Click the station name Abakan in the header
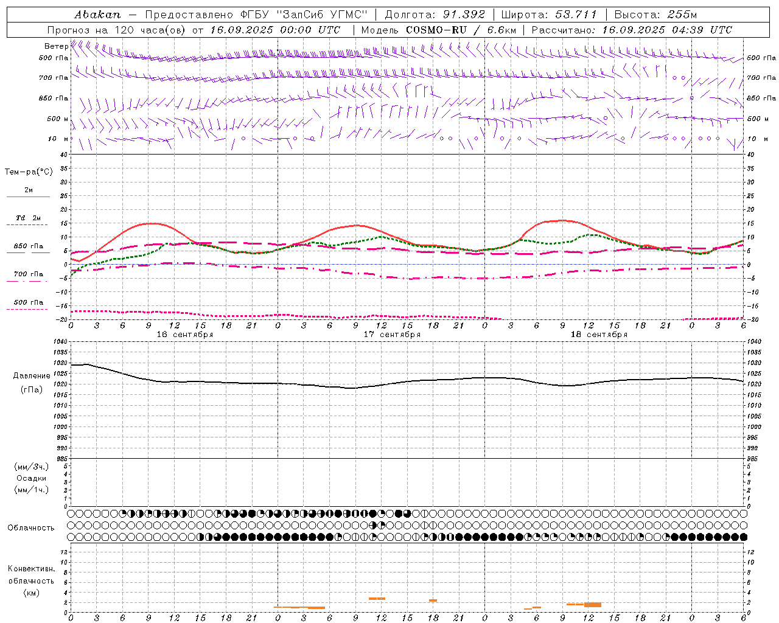 tap(97, 15)
